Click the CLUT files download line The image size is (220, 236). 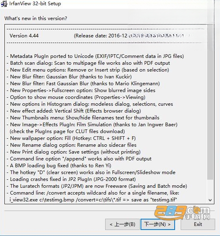pos(67,131)
